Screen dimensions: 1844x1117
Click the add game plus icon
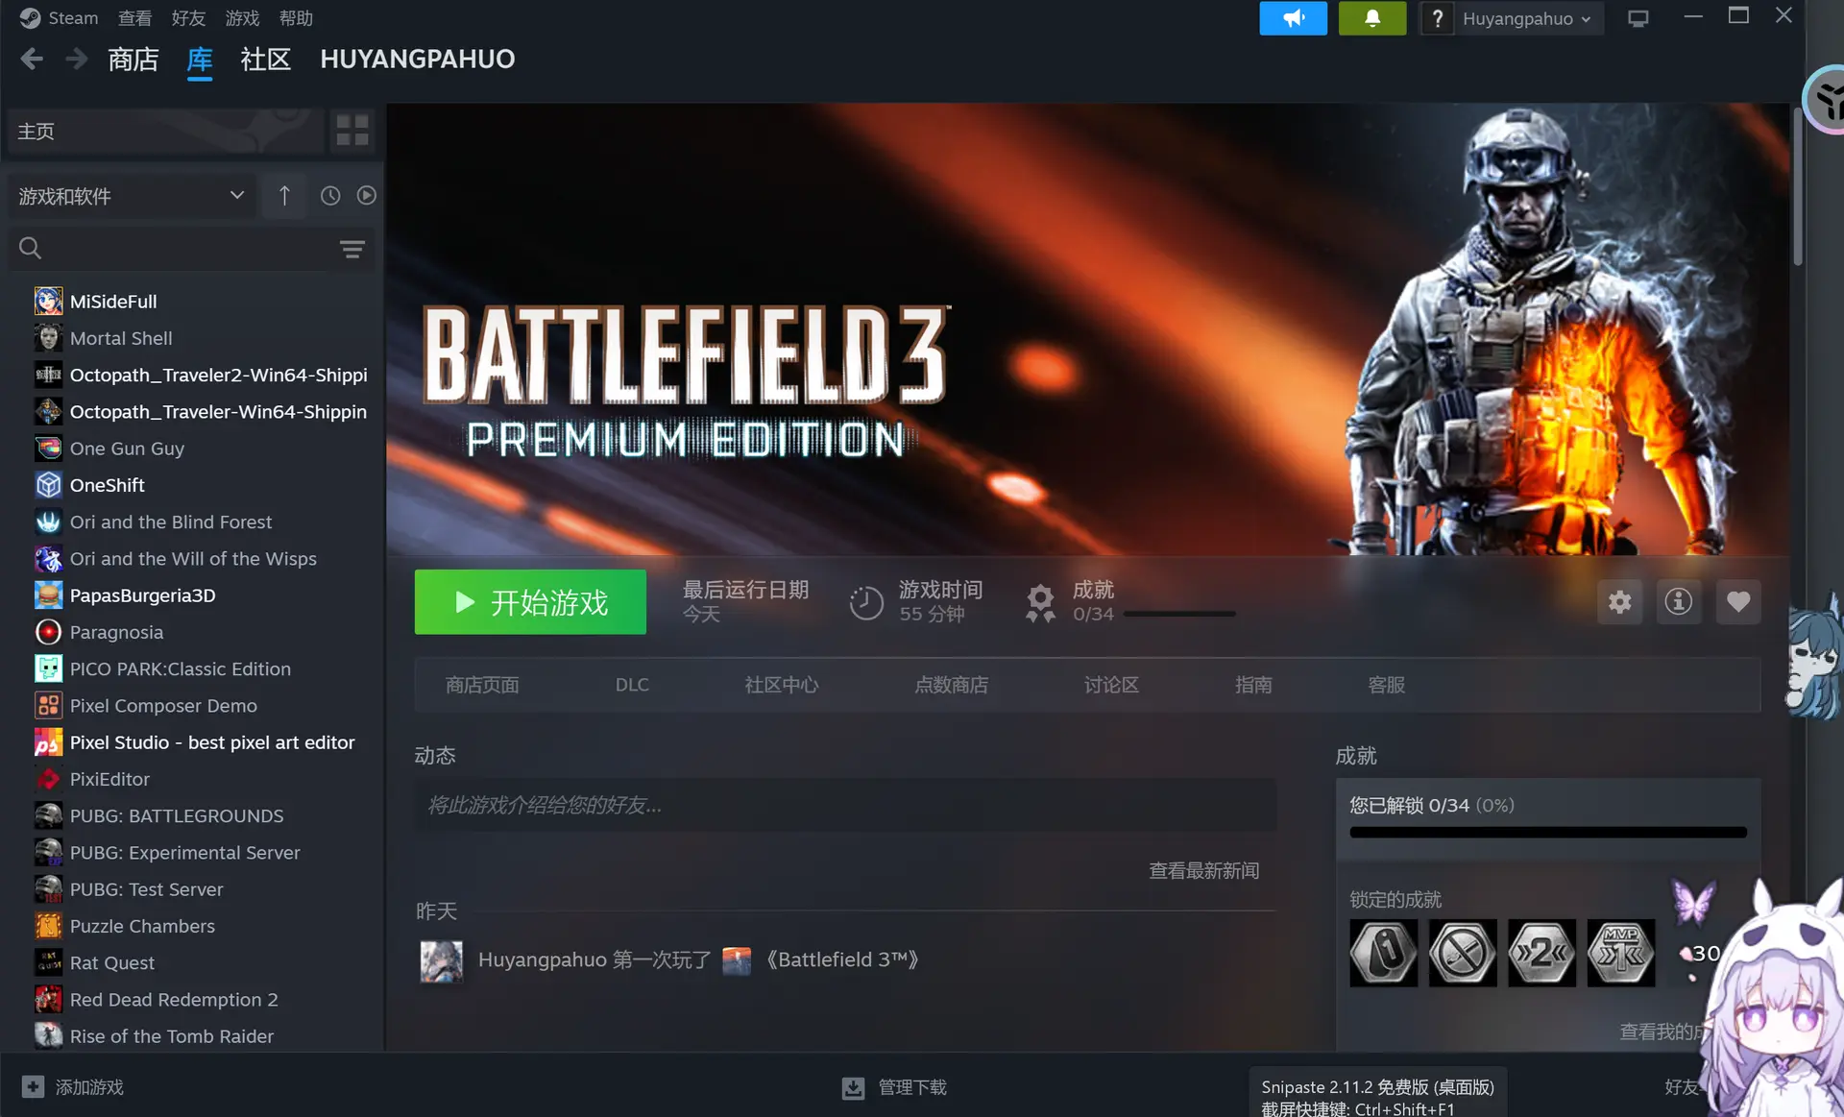[33, 1086]
